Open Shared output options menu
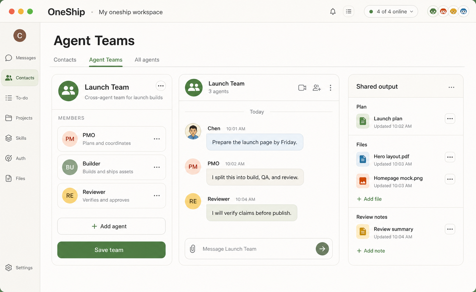This screenshot has height=292, width=476. (x=451, y=87)
